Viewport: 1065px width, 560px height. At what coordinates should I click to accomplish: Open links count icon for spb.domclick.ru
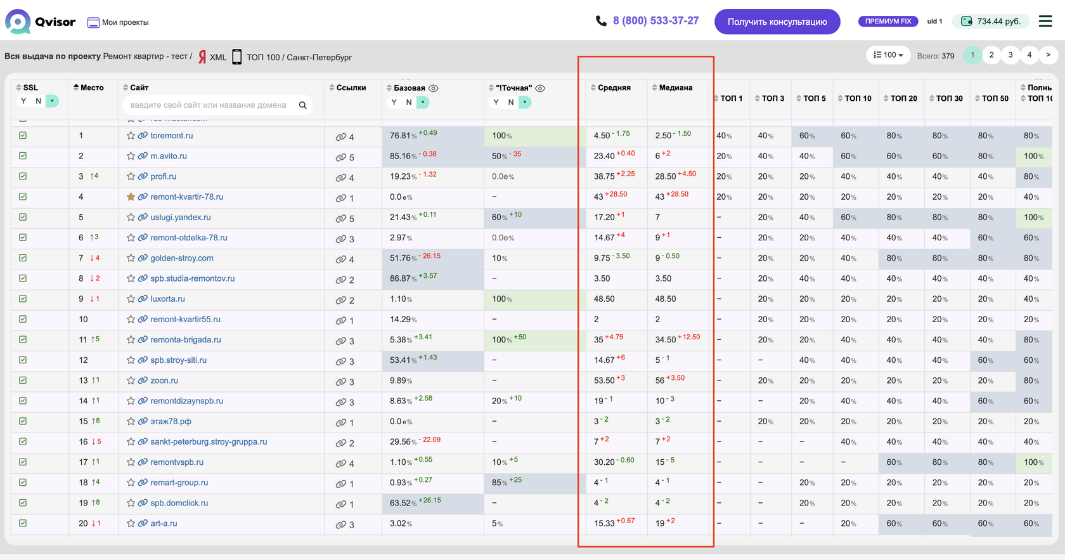[341, 504]
